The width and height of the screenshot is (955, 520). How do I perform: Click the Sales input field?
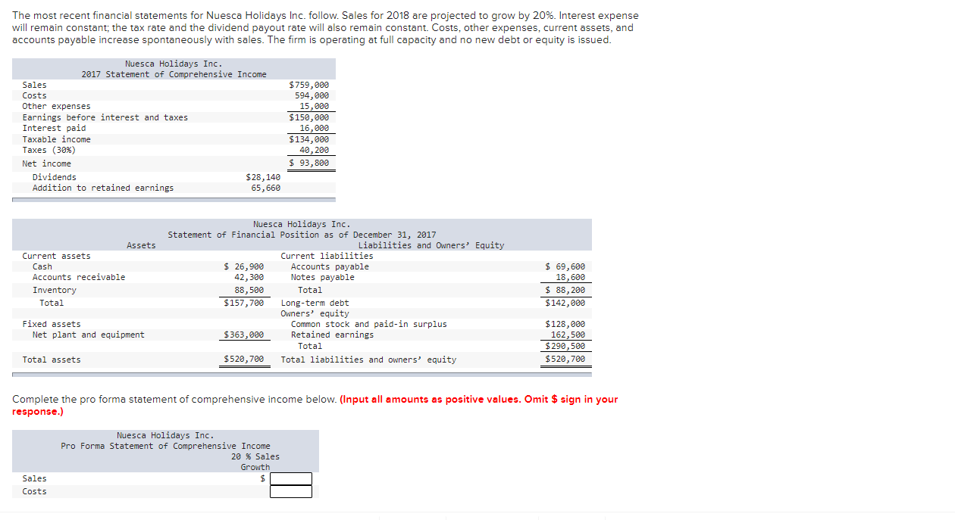tap(292, 478)
